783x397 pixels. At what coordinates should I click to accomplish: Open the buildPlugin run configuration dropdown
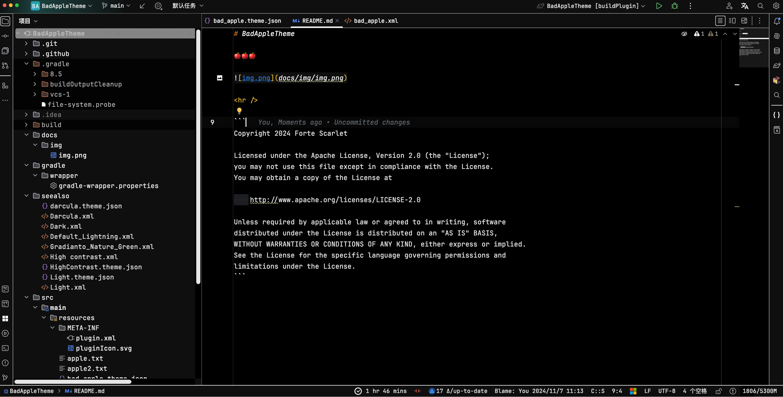[x=591, y=6]
